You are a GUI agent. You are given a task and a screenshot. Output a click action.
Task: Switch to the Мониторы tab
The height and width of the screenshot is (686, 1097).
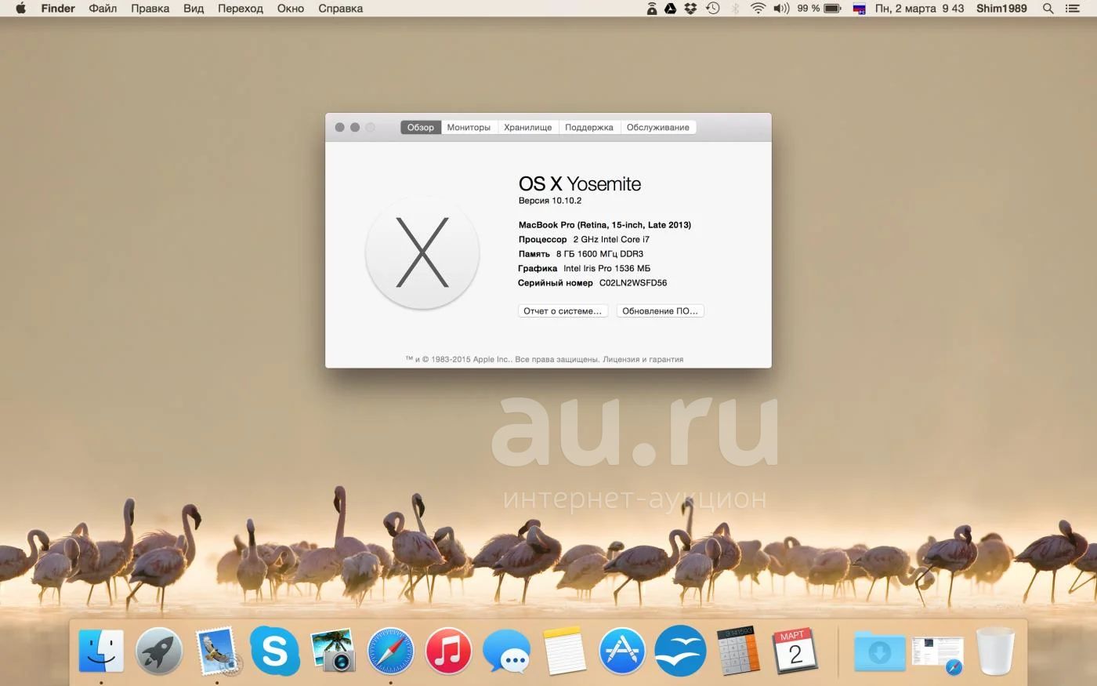coord(469,127)
